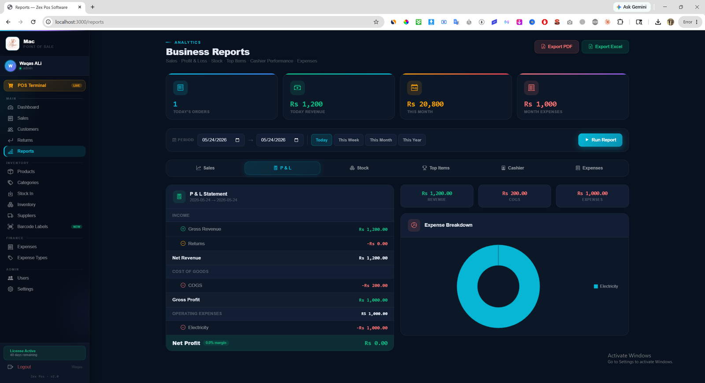The image size is (705, 383).
Task: Bookmark this page with star icon
Action: point(376,22)
